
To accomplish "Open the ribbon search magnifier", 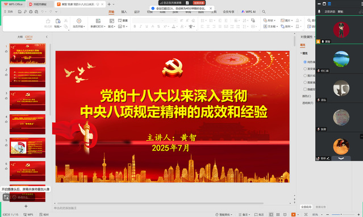I will pyautogui.click(x=264, y=11).
